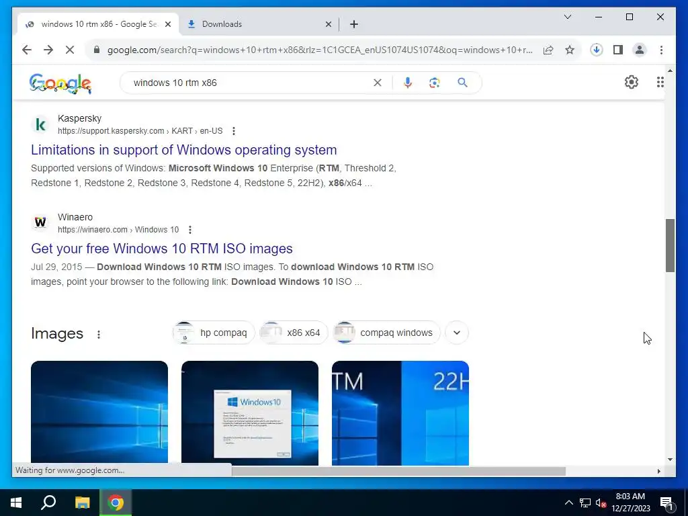Open Google quick settings gear
This screenshot has width=688, height=516.
click(x=632, y=82)
